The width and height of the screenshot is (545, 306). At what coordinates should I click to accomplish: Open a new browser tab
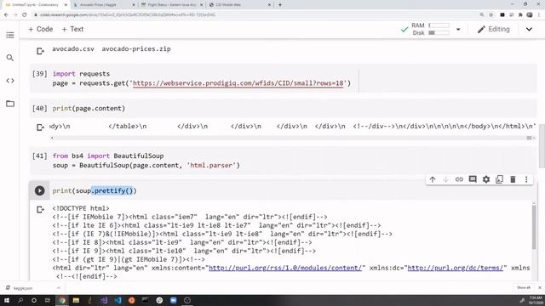pyautogui.click(x=280, y=5)
